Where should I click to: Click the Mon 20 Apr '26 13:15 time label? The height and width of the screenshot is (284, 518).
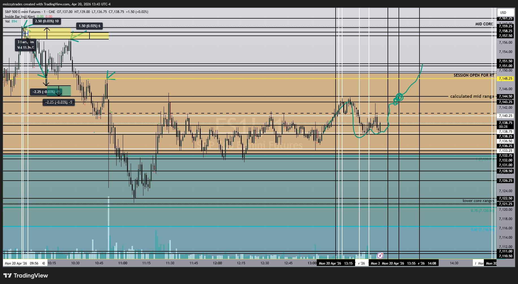336,263
